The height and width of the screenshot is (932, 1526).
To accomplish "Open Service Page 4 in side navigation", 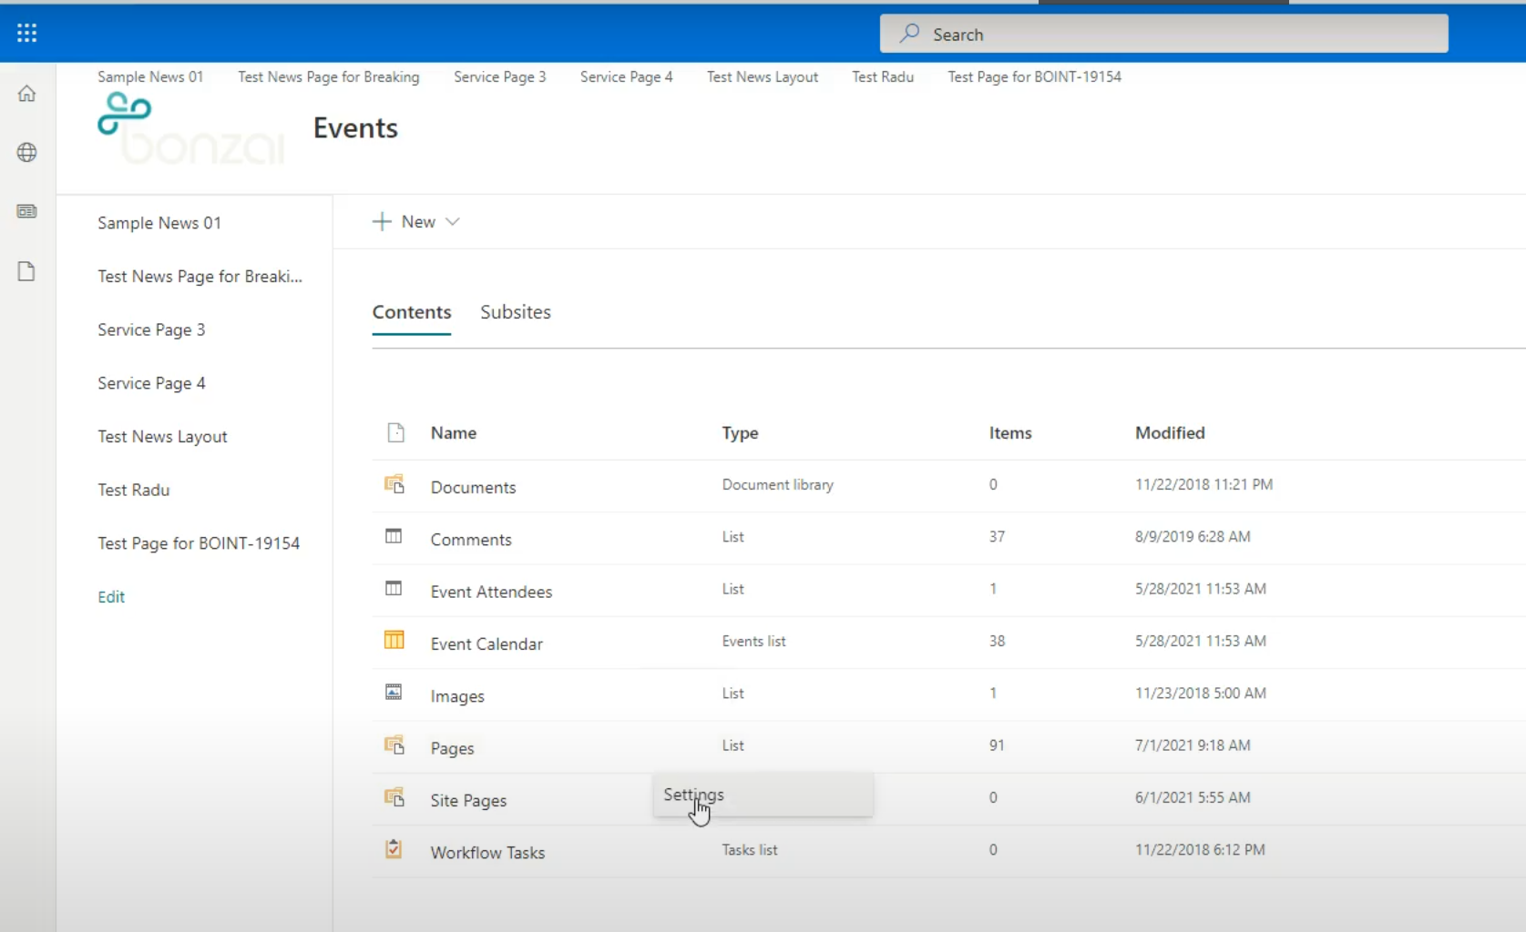I will (x=151, y=383).
